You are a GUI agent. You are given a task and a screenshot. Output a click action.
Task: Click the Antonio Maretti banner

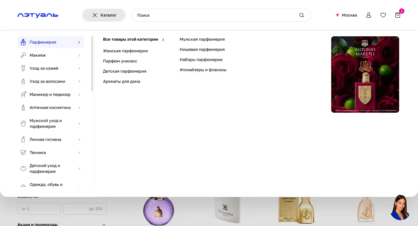(x=365, y=74)
